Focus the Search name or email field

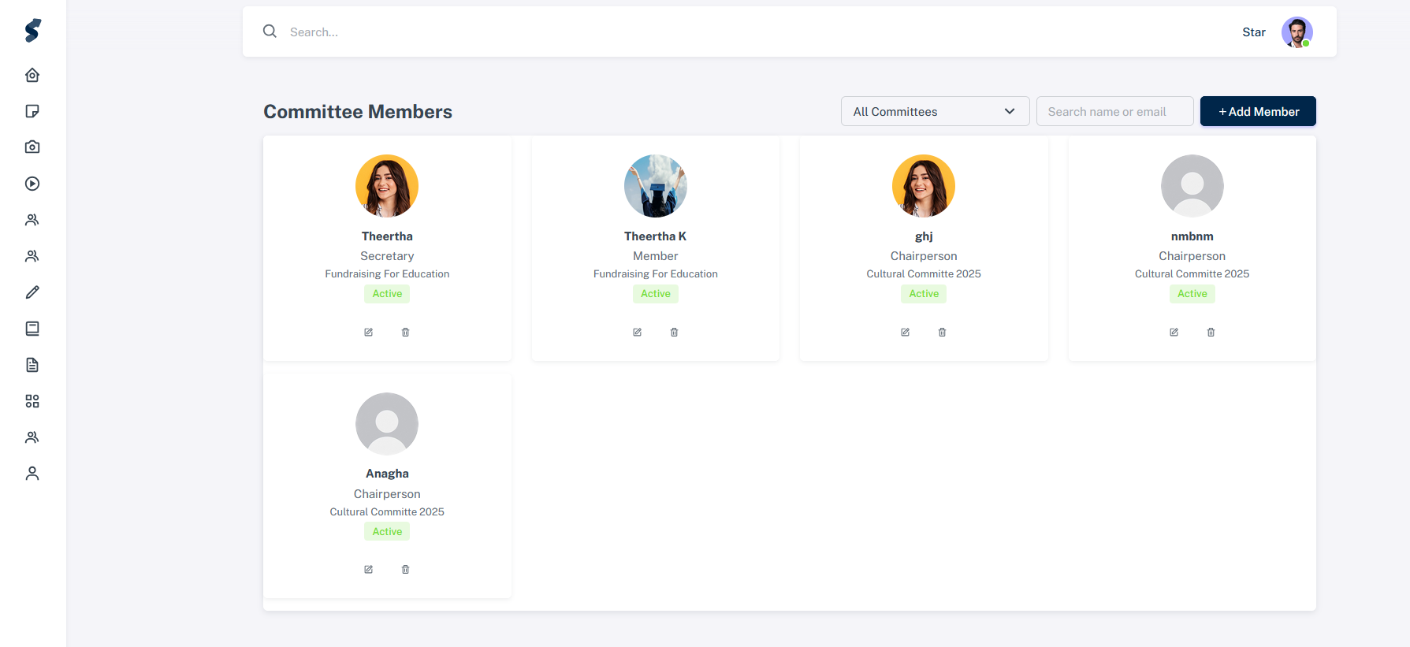[1114, 111]
